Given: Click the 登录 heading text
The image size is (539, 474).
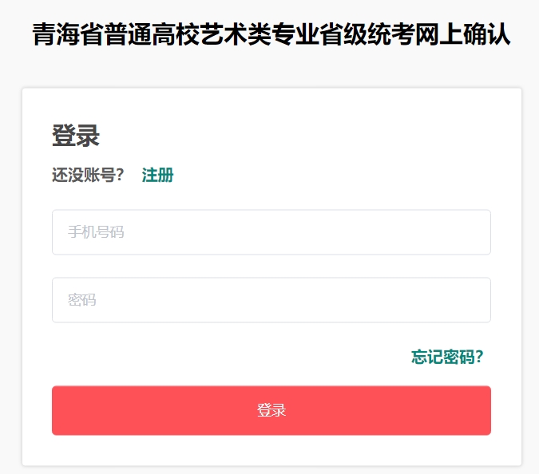Looking at the screenshot, I should pos(76,136).
